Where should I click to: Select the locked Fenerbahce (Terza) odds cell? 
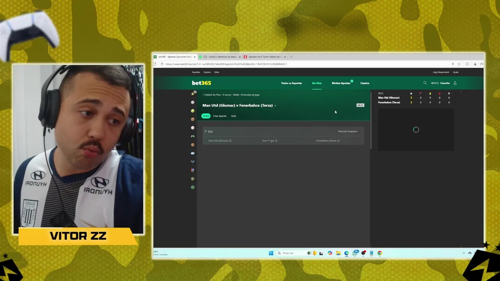click(328, 140)
